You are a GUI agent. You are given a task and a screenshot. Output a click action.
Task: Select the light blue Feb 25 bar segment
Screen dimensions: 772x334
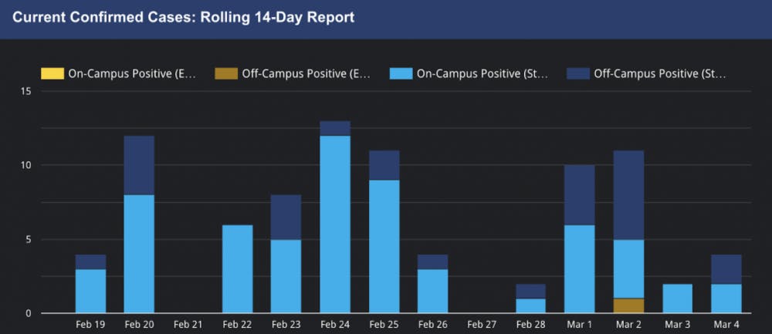[x=384, y=246]
